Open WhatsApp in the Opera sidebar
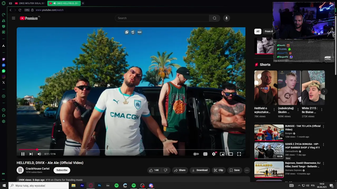The width and height of the screenshot is (337, 189). 3,71
